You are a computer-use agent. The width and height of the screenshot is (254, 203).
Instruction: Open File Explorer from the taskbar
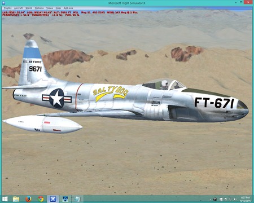[16, 199]
